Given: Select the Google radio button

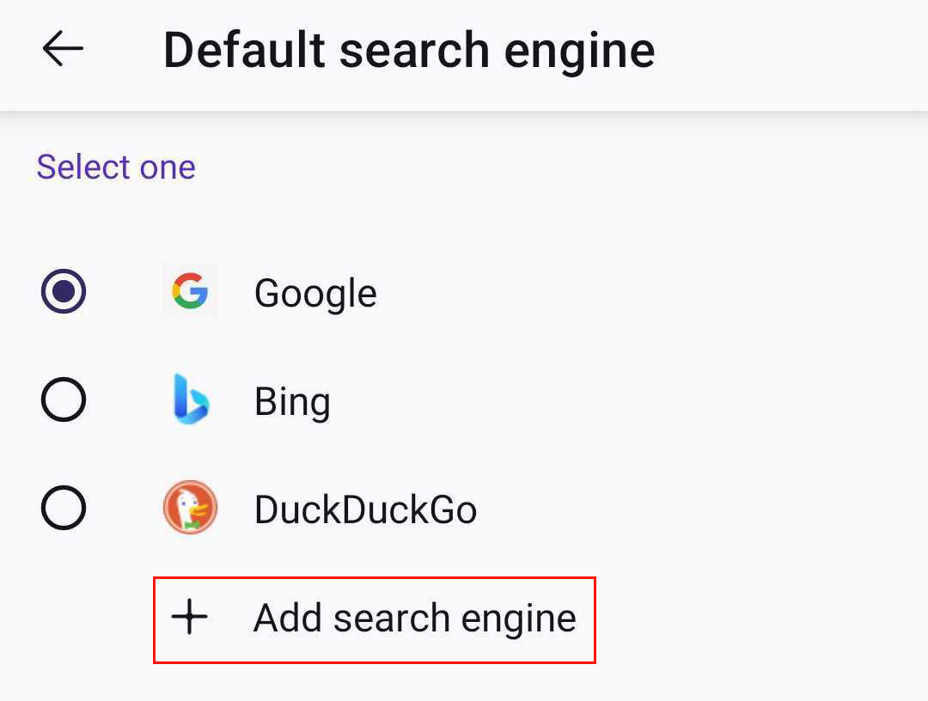Looking at the screenshot, I should click(64, 292).
